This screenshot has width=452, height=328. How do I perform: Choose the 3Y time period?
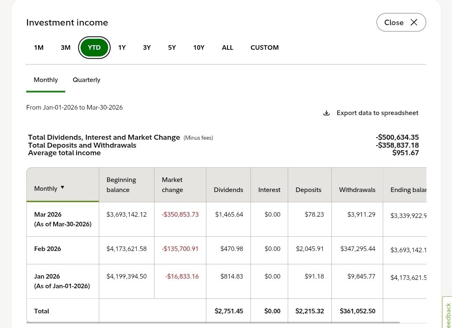pos(147,48)
